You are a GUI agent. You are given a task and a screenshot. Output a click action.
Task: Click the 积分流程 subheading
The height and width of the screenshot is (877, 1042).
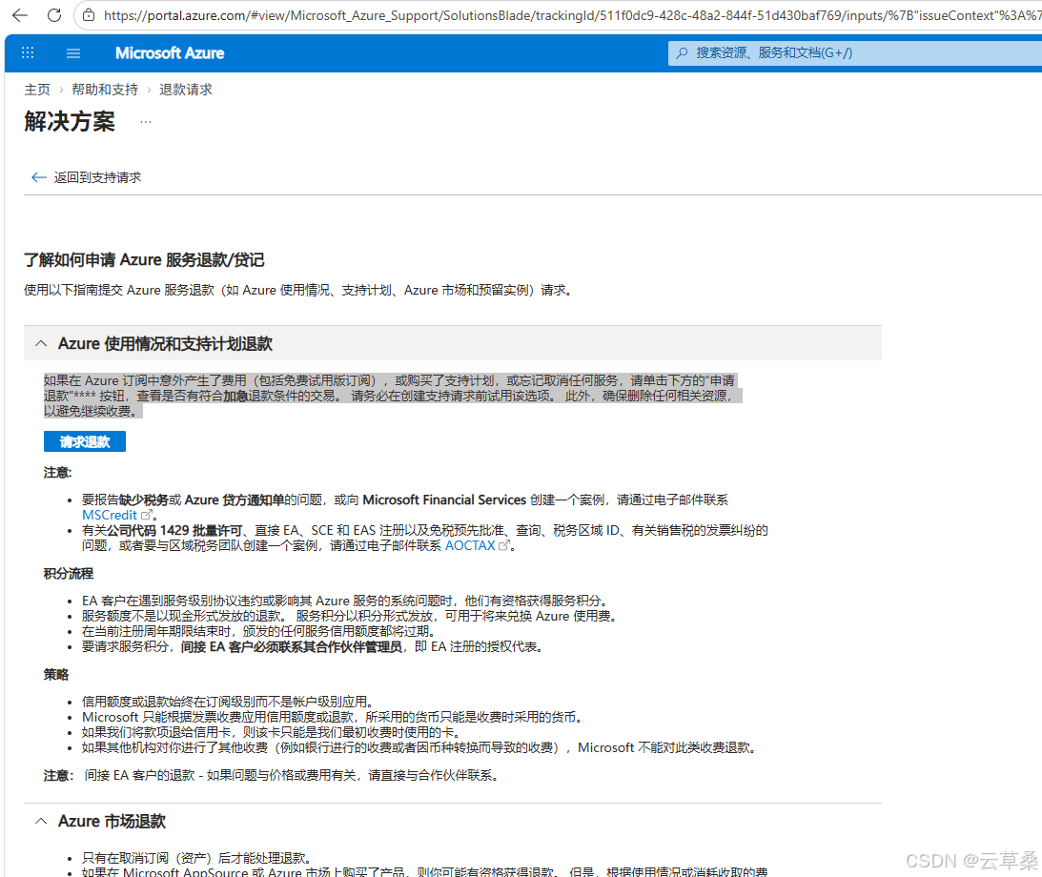click(x=69, y=573)
